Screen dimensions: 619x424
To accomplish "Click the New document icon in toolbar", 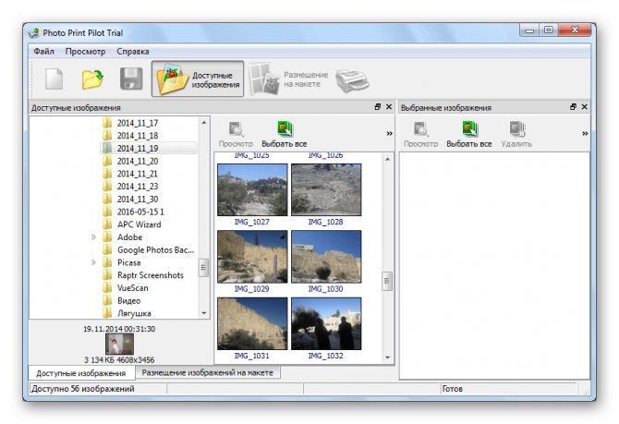I will tap(55, 79).
